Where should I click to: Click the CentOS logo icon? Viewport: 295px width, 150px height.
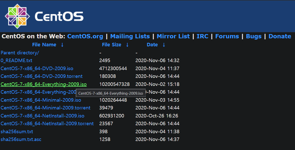17,16
